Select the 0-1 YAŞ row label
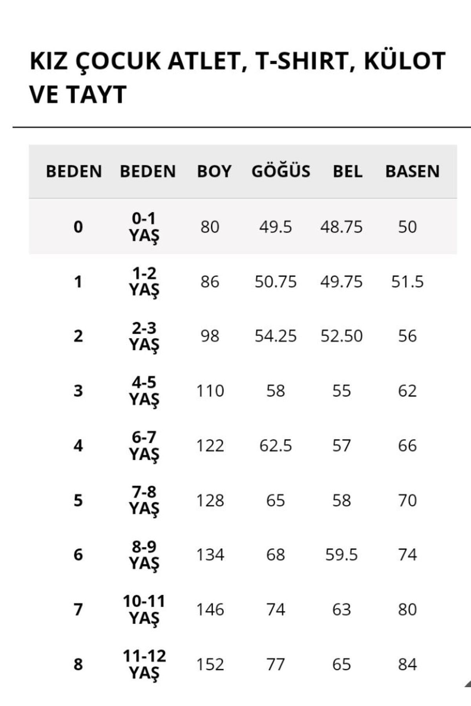Image resolution: width=471 pixels, height=706 pixels. (144, 227)
